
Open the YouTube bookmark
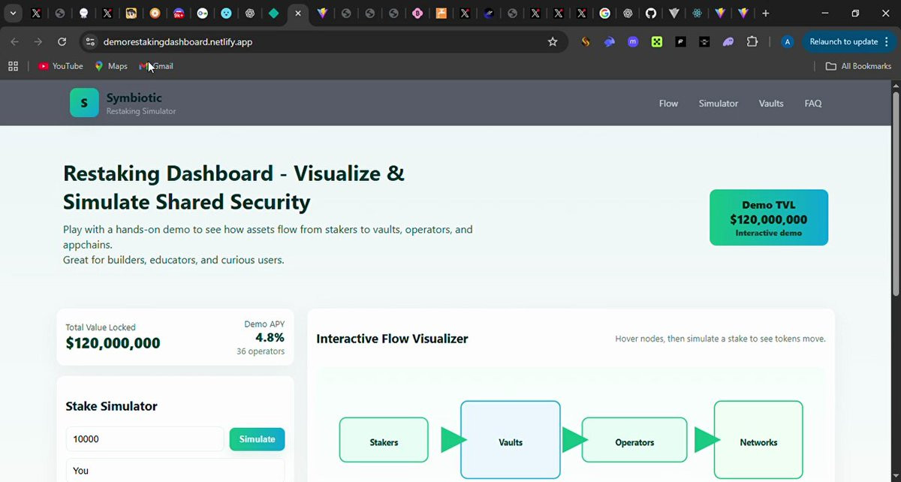click(x=61, y=66)
